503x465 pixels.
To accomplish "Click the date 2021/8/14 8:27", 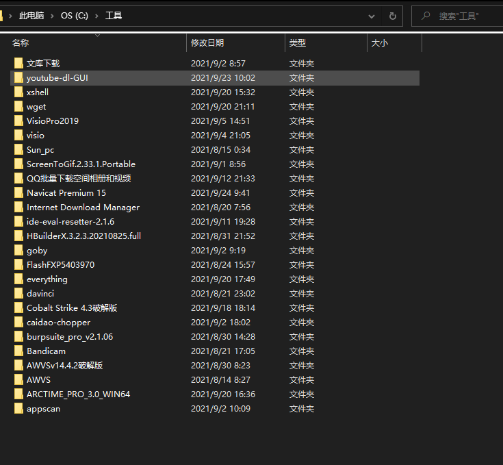I will click(x=220, y=380).
